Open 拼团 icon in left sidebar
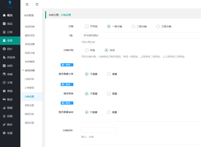This screenshot has height=147, width=201. pos(4,66)
